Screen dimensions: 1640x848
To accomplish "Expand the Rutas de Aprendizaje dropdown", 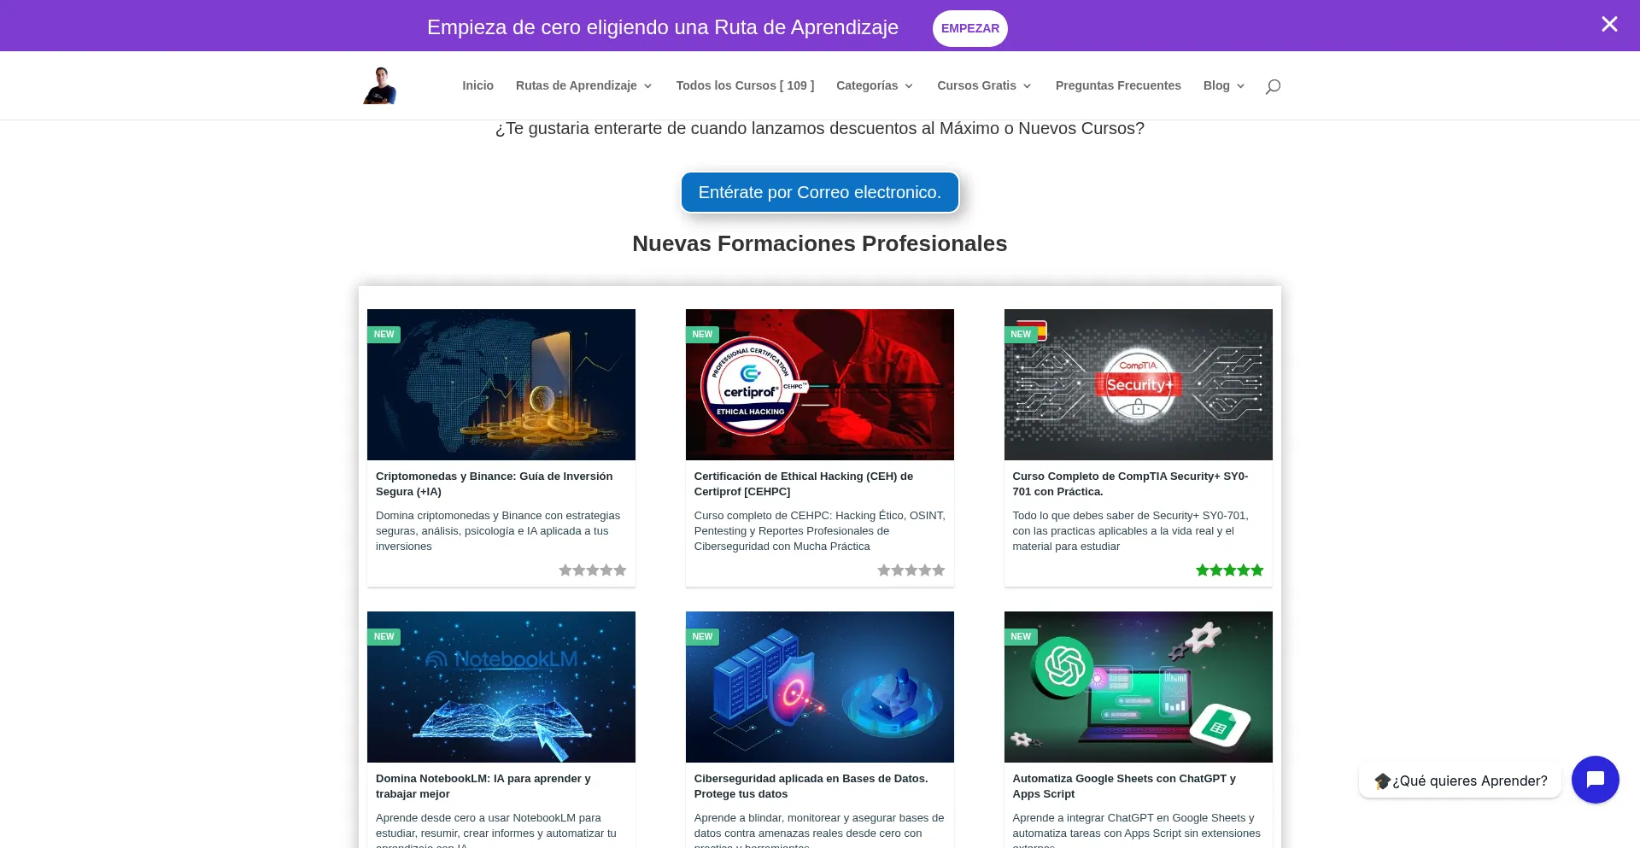I will pyautogui.click(x=583, y=85).
